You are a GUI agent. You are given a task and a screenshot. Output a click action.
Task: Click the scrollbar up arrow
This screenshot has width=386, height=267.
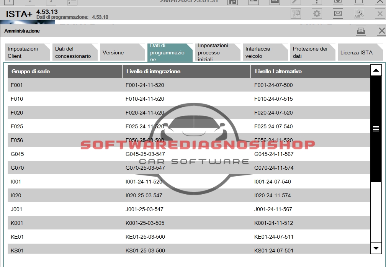376,70
